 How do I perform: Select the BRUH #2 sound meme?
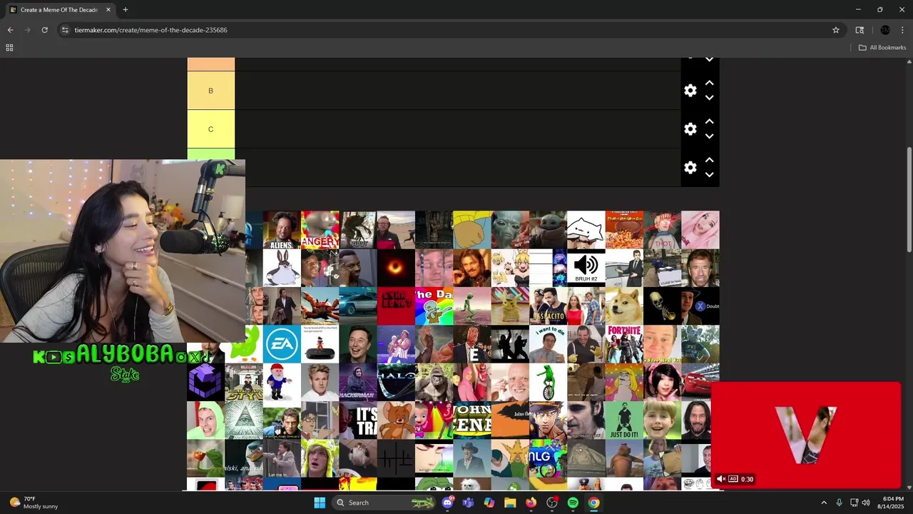[x=586, y=268]
